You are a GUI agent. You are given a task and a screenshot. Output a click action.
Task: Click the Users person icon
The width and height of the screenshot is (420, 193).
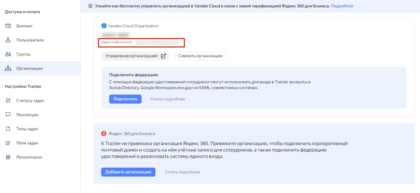8,40
